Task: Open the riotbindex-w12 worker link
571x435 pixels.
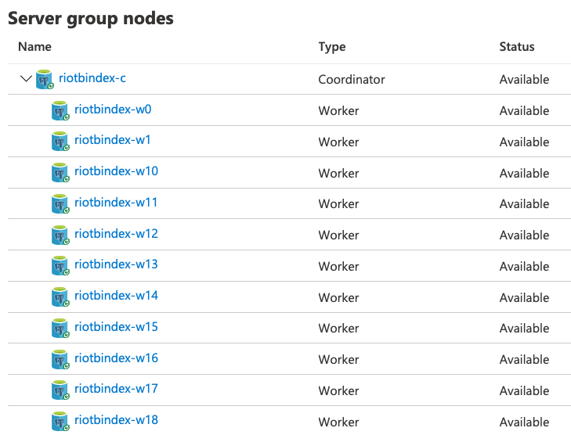Action: (116, 233)
